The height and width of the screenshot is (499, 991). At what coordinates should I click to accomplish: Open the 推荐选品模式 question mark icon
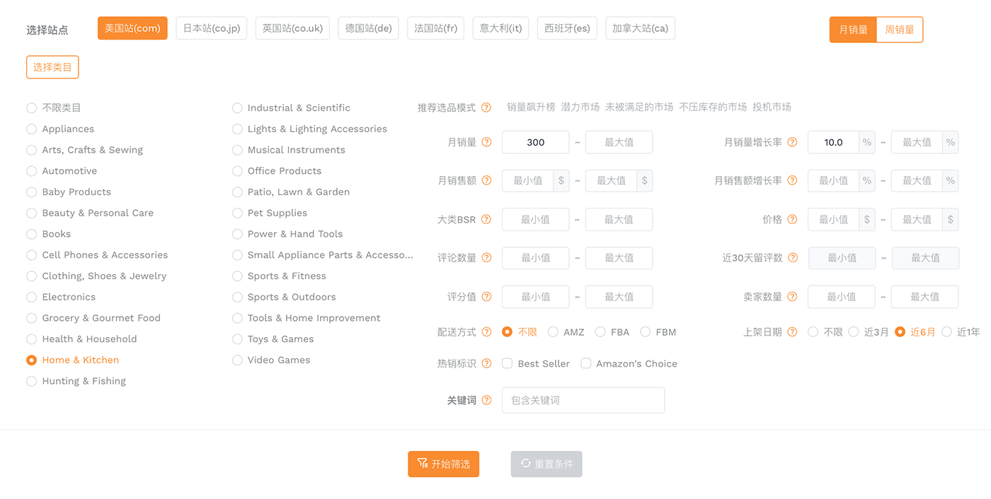tap(486, 107)
